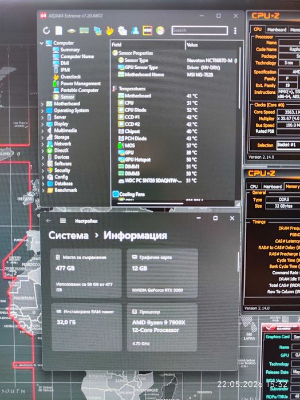Screen dimensions: 300x400
Task: Click the AIDA64 vertical scrollbar
Action: click(x=240, y=78)
